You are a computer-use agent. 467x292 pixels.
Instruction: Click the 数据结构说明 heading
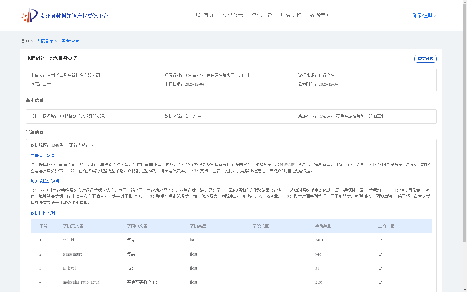coord(43,213)
